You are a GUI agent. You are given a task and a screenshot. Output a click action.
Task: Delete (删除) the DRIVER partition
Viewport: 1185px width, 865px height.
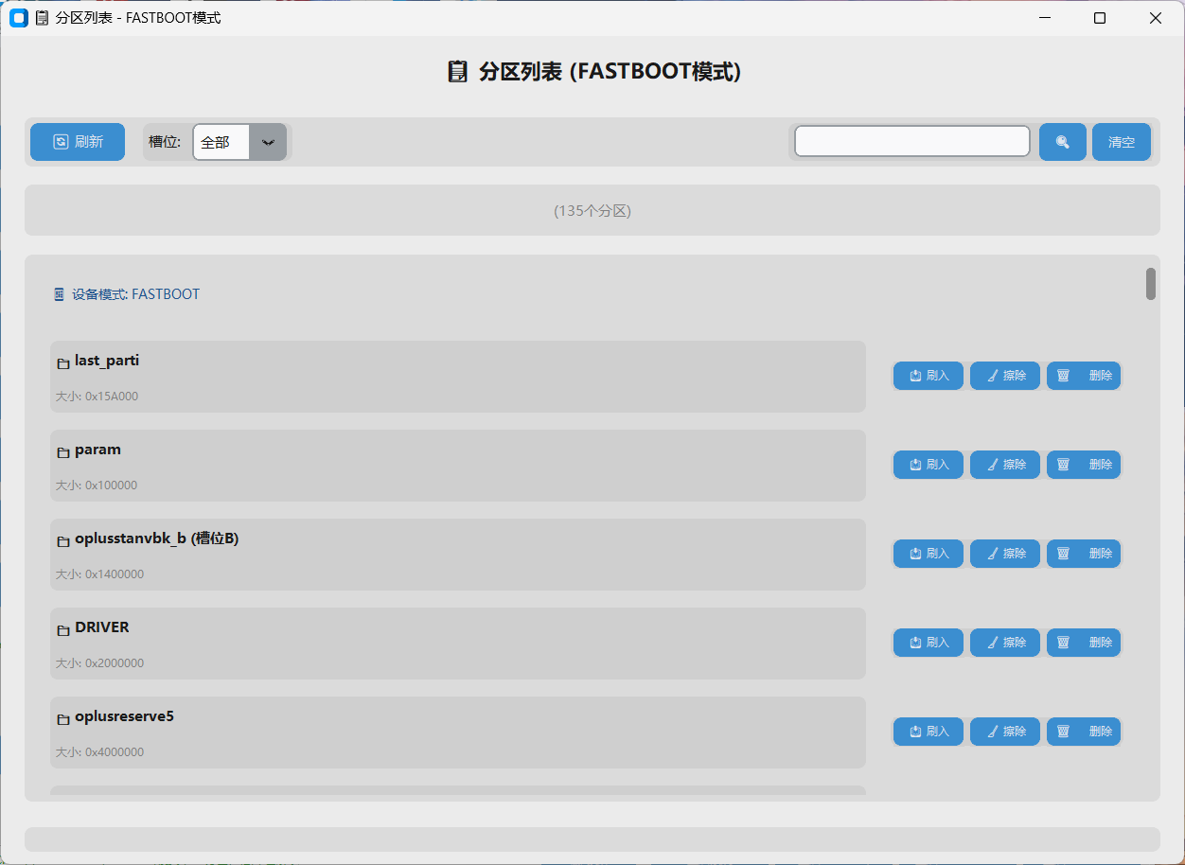click(1083, 643)
